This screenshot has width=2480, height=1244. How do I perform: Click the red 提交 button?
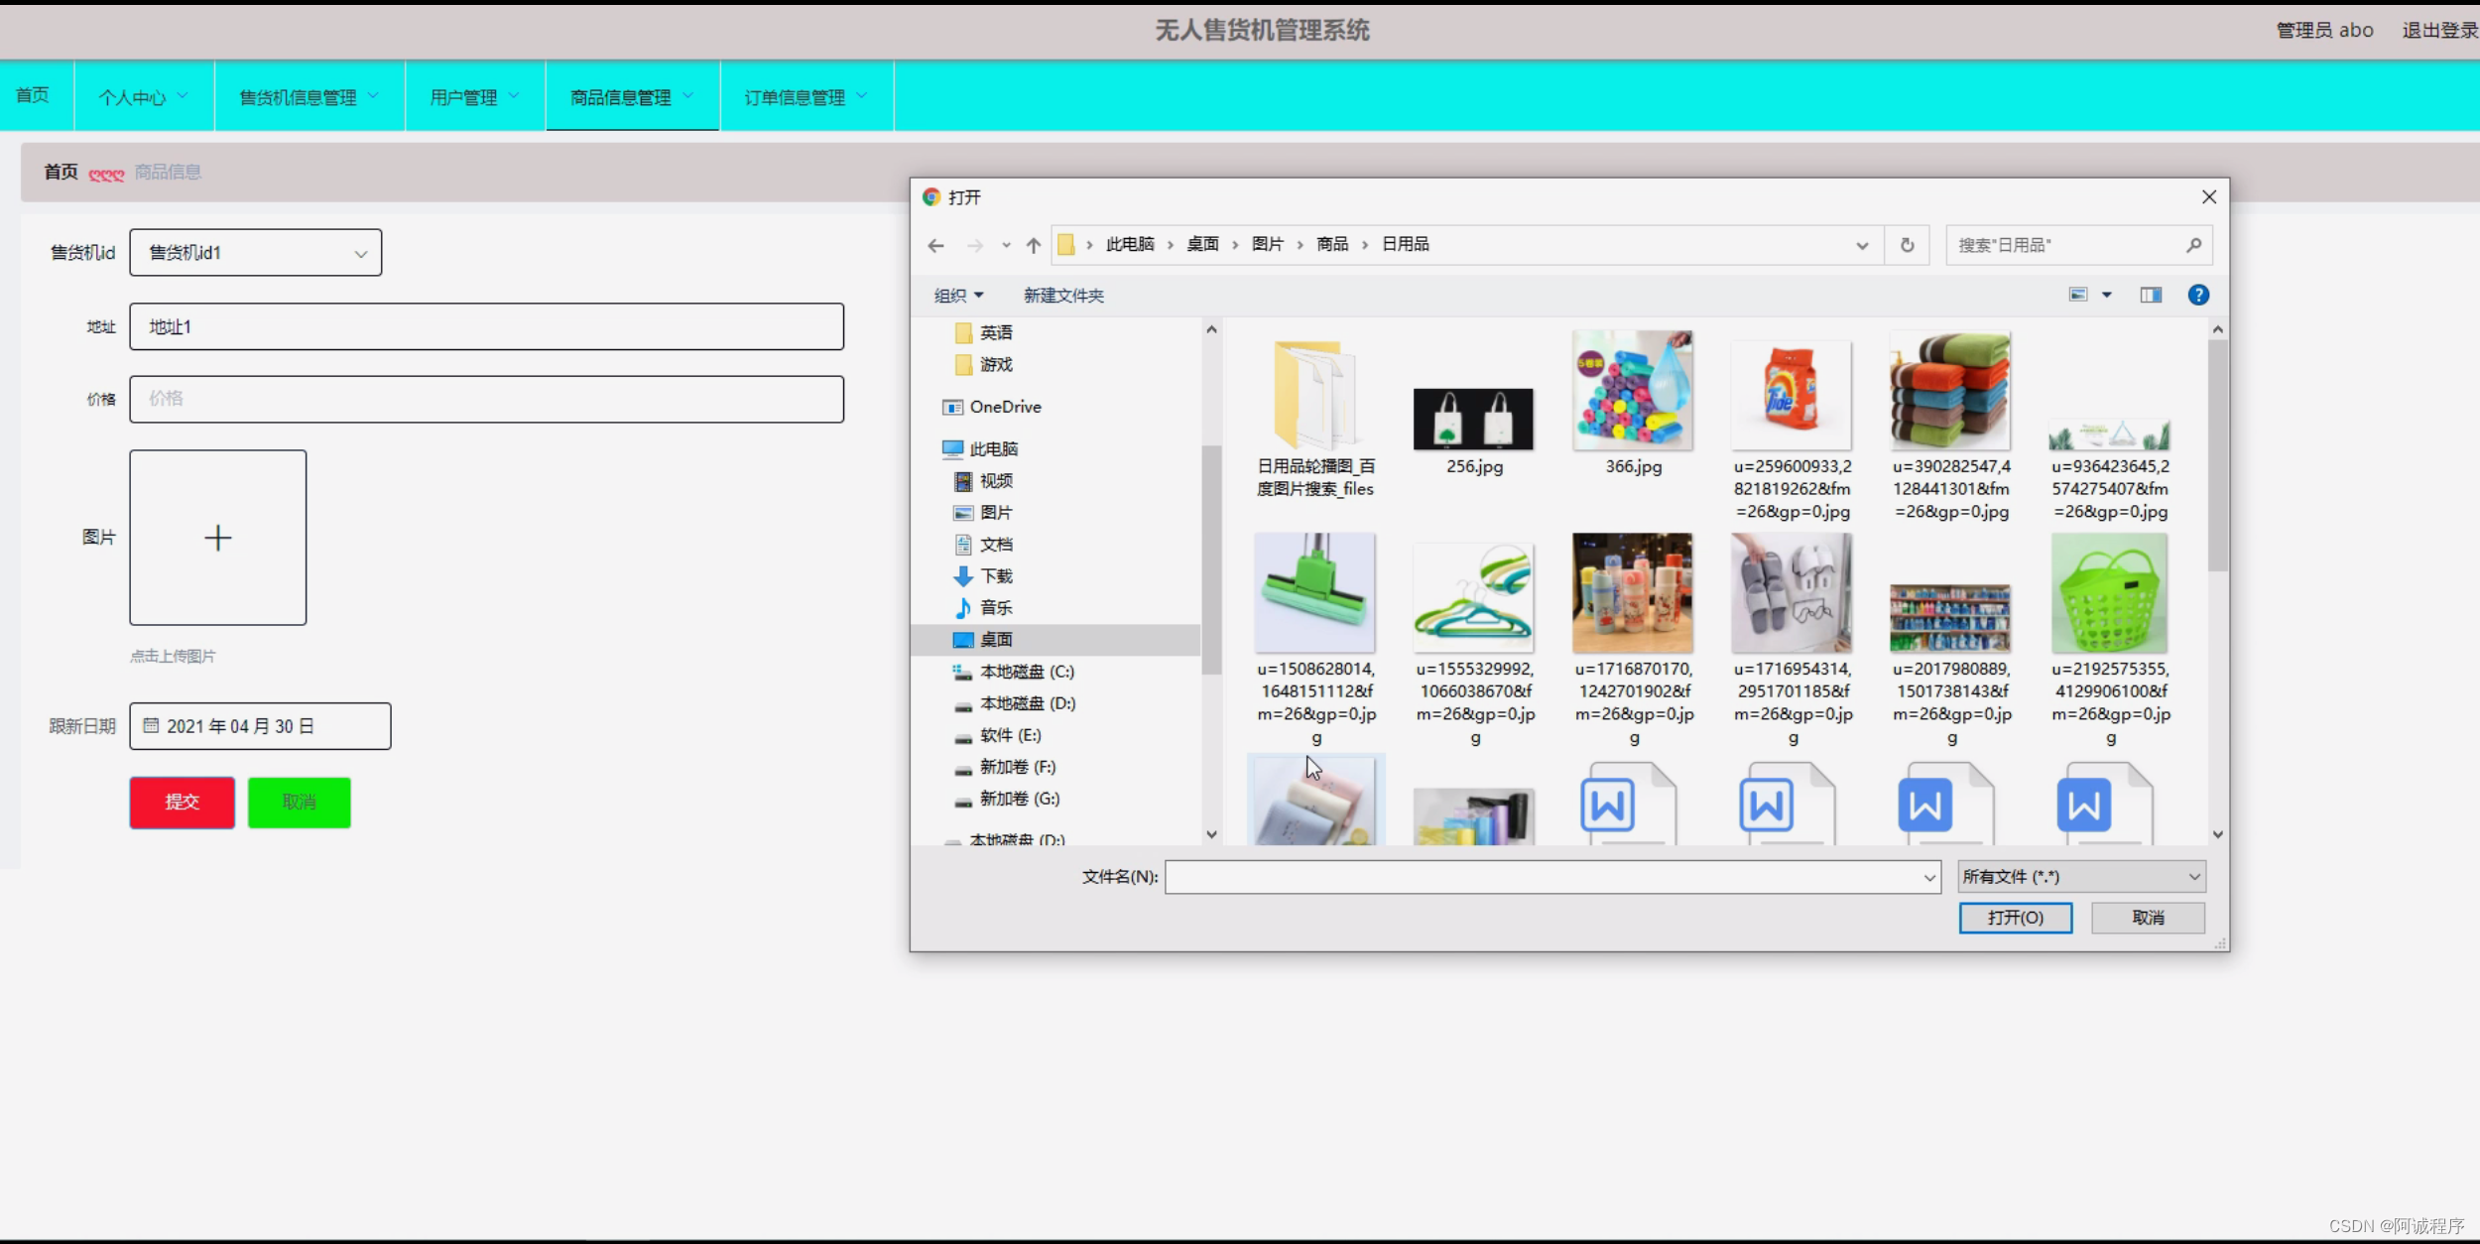coord(182,802)
